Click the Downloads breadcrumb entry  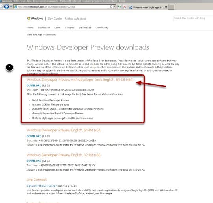click(50, 35)
